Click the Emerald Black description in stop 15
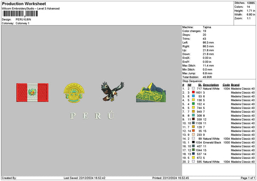 pyautogui.click(x=212, y=143)
